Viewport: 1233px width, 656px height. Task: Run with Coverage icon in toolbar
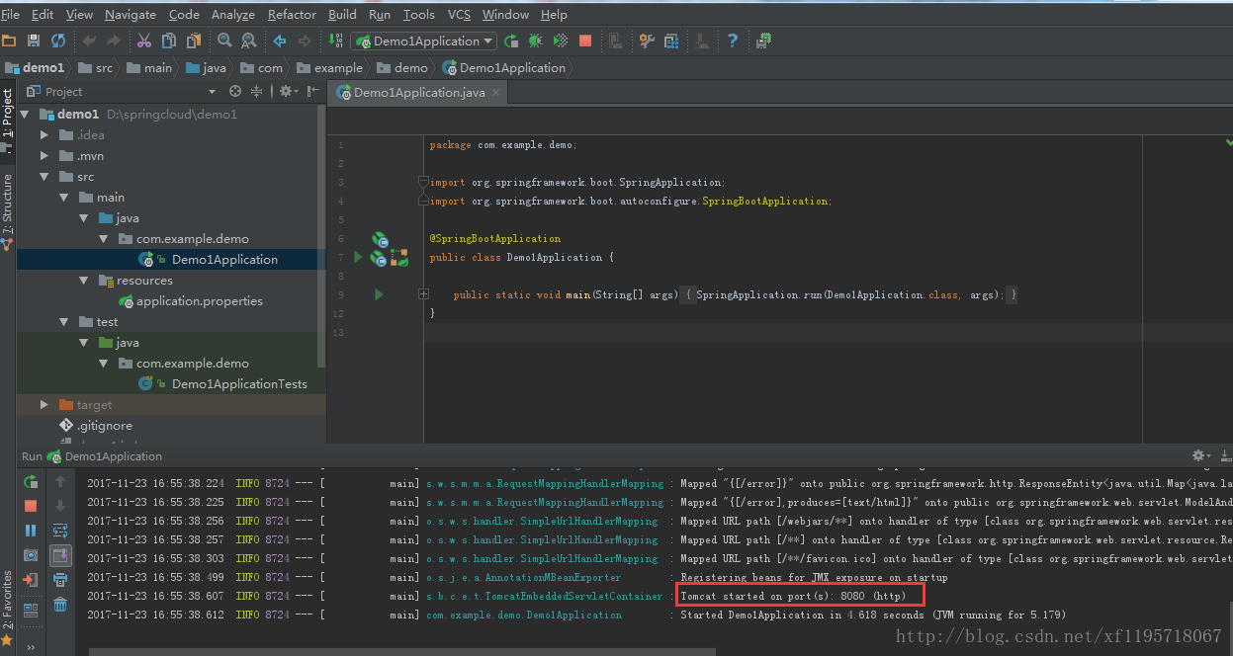561,41
